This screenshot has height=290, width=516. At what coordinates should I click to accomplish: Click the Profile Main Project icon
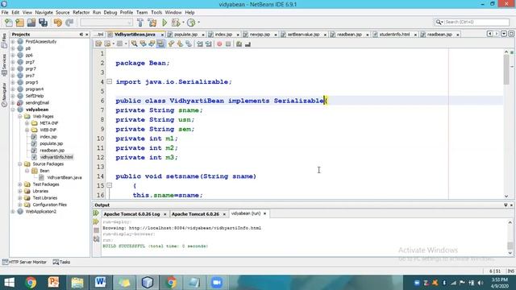191,23
